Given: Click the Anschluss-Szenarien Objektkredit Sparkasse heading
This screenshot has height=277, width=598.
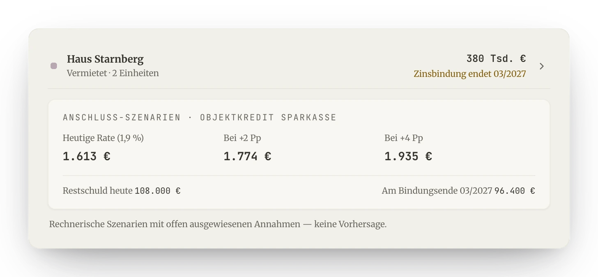Looking at the screenshot, I should (200, 118).
